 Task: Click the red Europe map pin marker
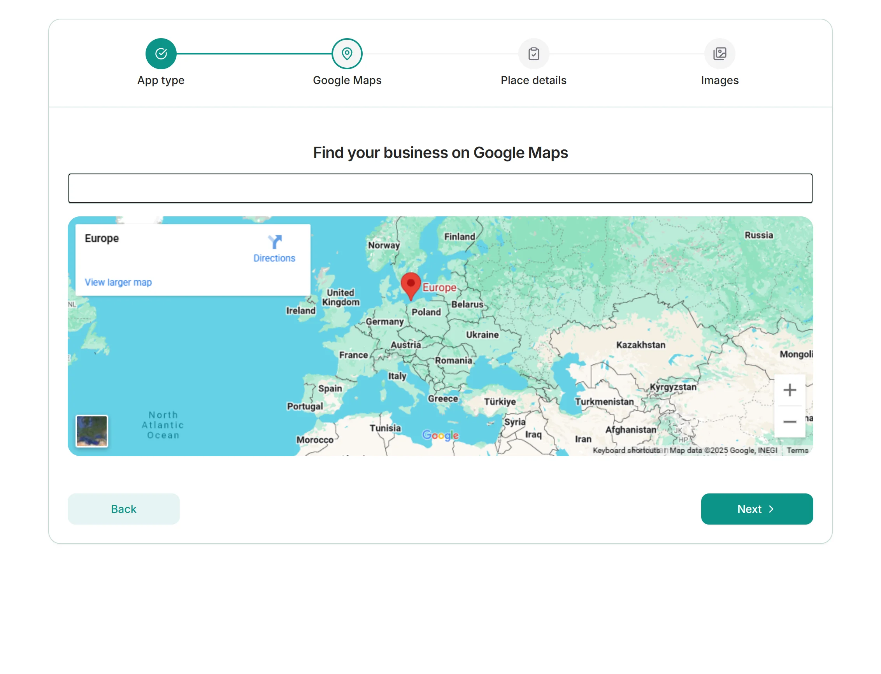coord(411,286)
